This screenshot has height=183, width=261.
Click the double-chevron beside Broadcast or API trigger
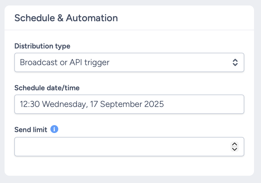[236, 62]
